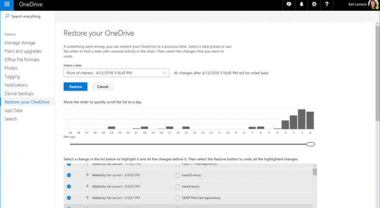Open the help question mark
The image size is (380, 208).
click(x=327, y=4)
